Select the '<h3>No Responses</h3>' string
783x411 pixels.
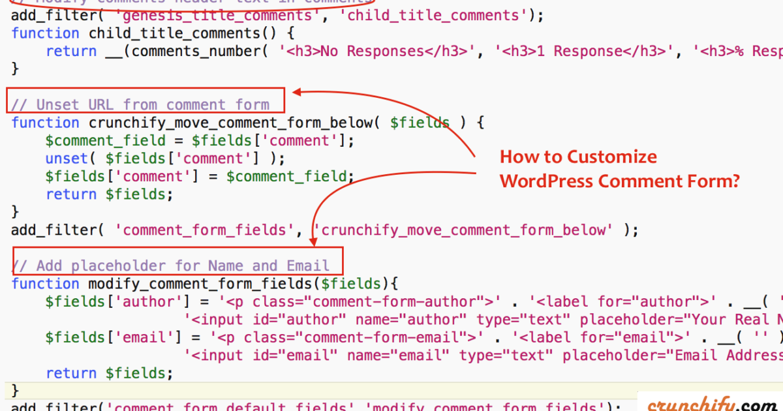click(378, 51)
